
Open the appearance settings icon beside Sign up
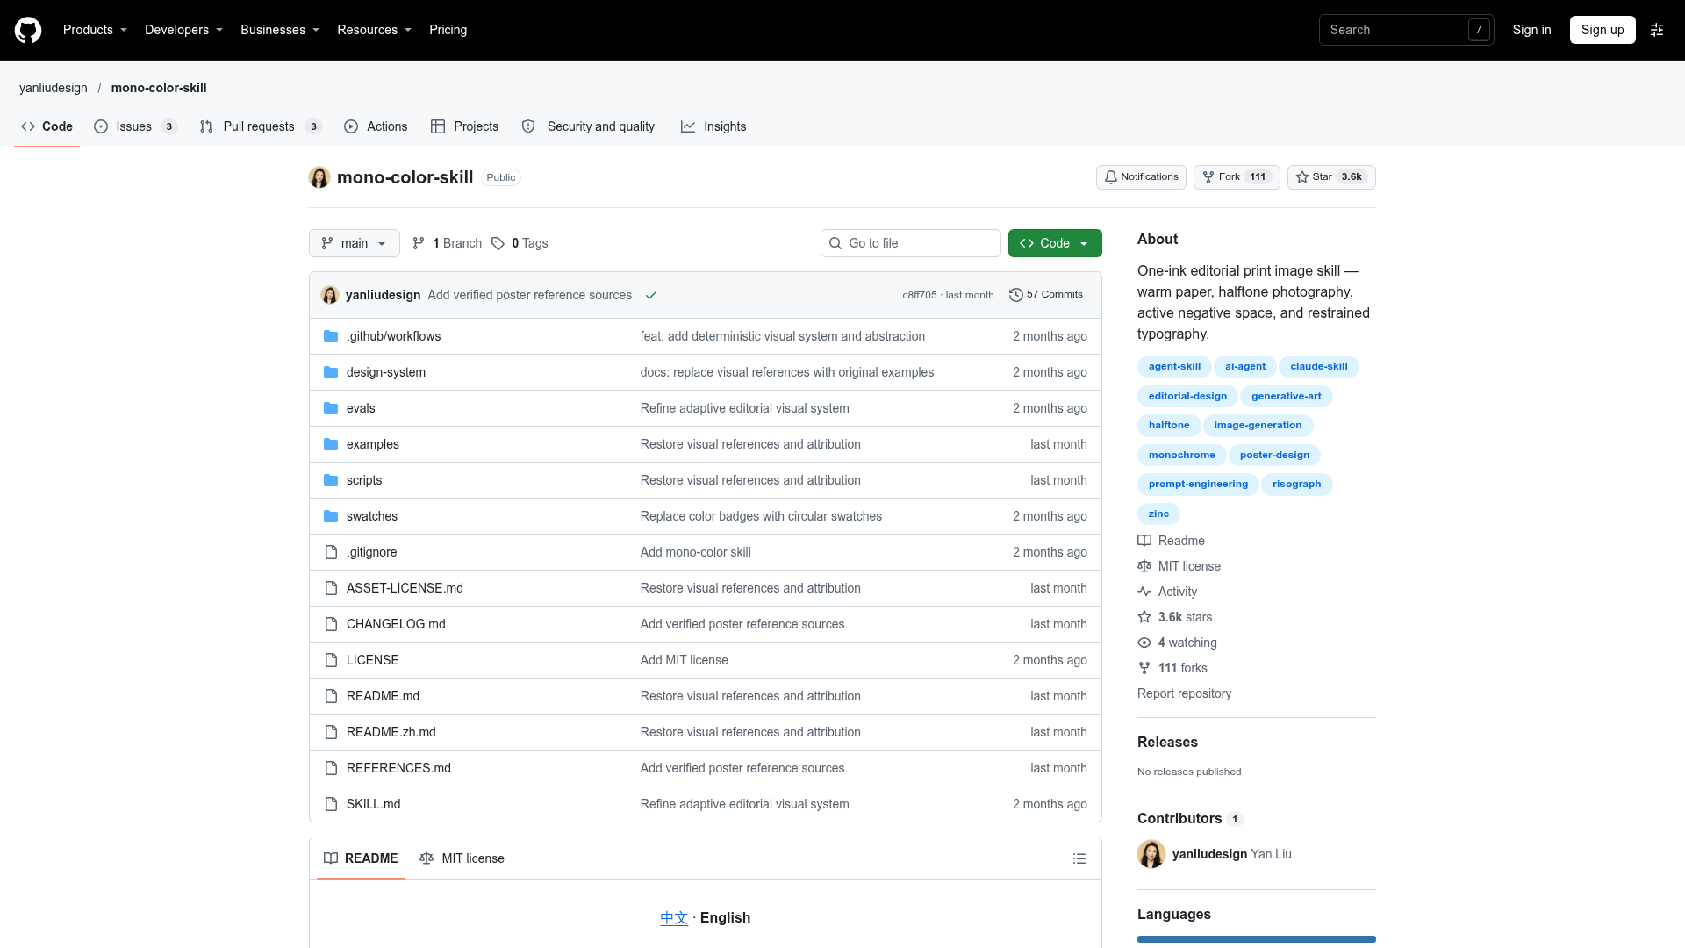1657,30
